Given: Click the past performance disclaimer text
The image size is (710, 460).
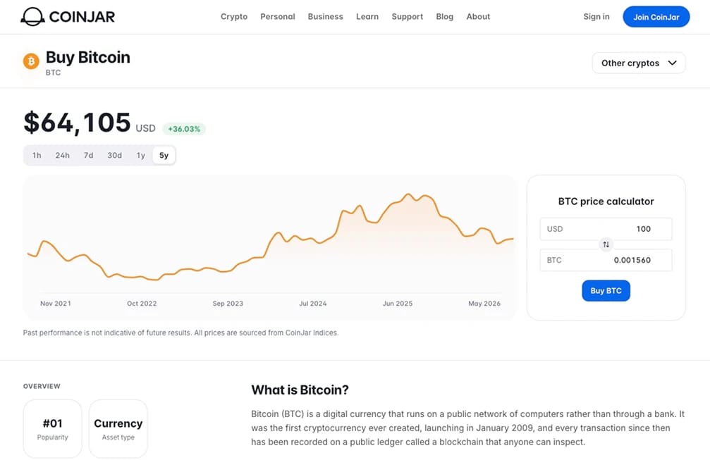Looking at the screenshot, I should pyautogui.click(x=180, y=333).
